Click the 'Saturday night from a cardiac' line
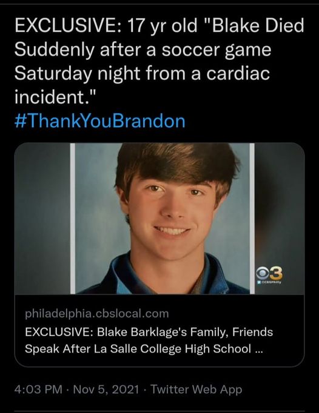The image size is (319, 413). [x=143, y=73]
